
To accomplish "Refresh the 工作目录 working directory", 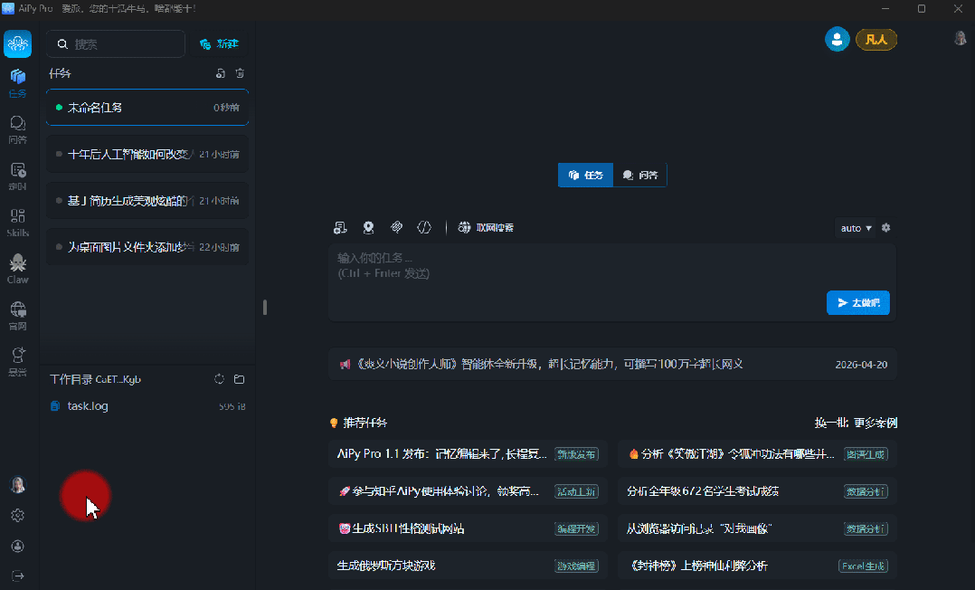I will pos(219,379).
